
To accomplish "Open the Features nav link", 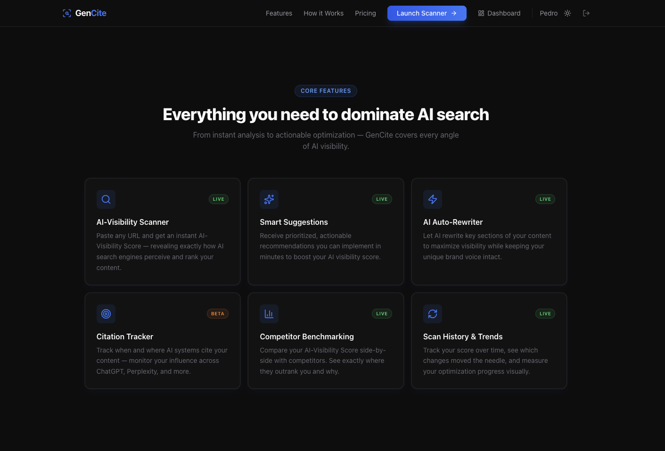I will [x=279, y=13].
